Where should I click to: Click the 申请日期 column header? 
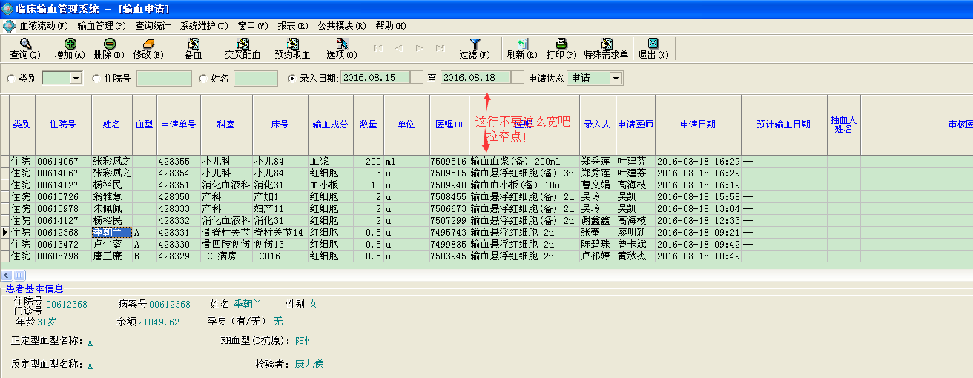[x=698, y=125]
